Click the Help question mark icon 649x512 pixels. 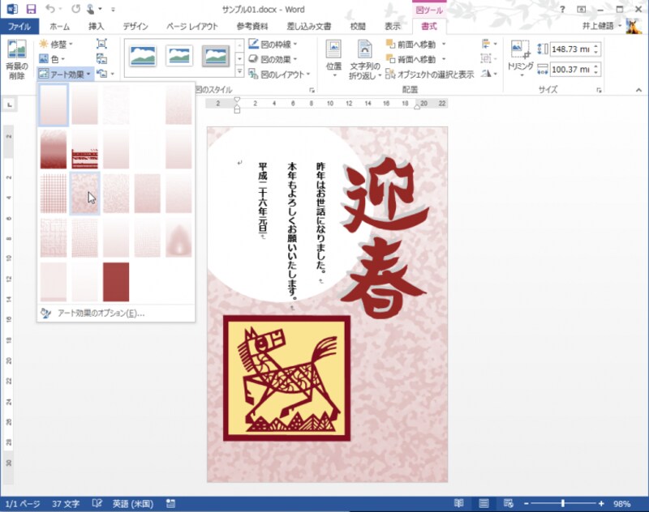[562, 9]
